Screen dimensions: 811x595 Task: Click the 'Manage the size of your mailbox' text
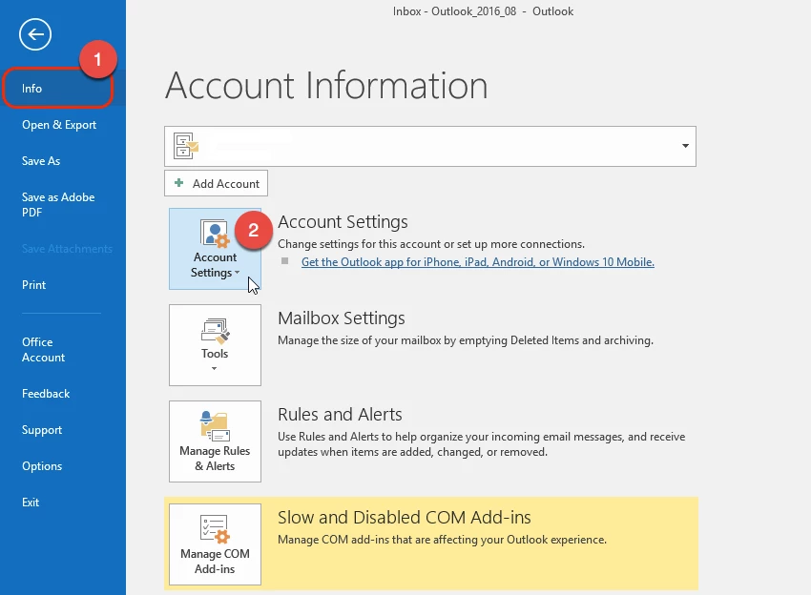tap(466, 340)
